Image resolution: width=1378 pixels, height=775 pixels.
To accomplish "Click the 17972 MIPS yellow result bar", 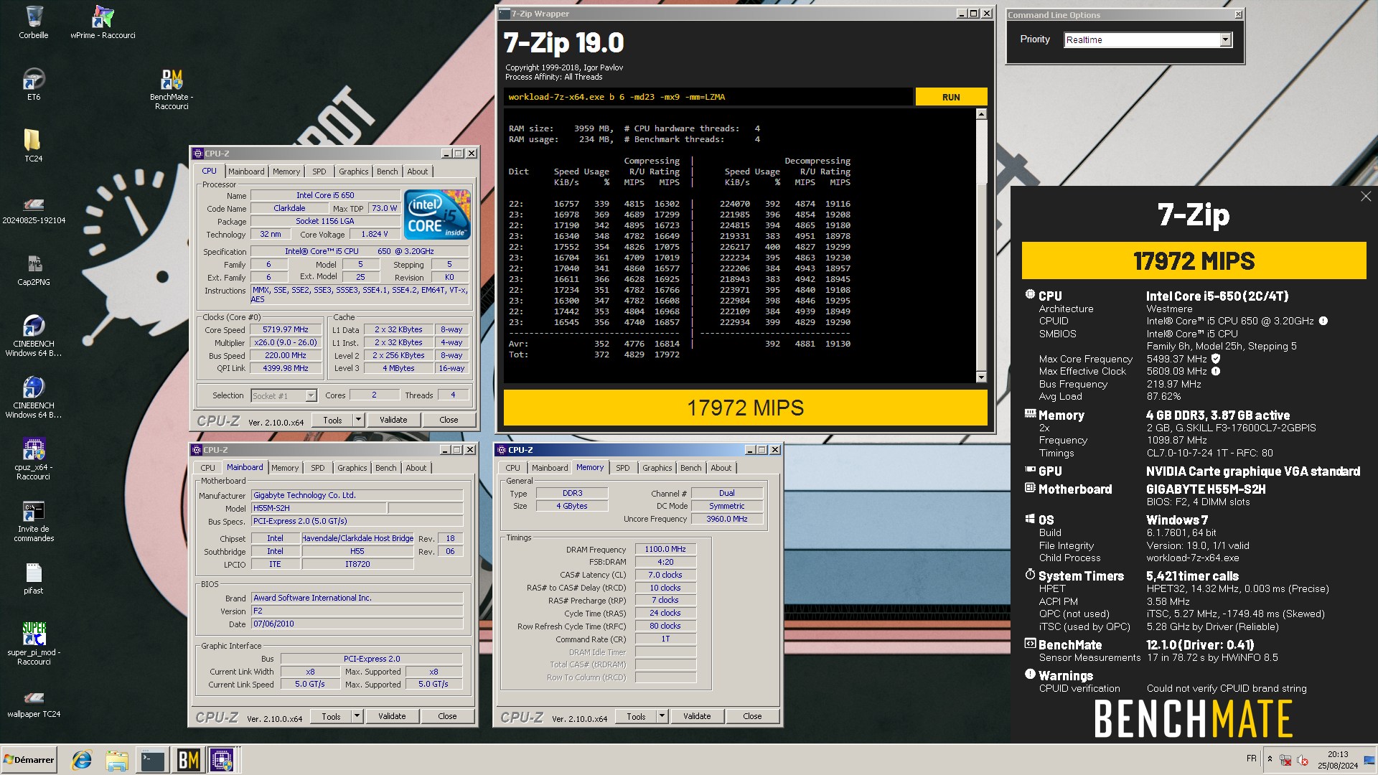I will pyautogui.click(x=745, y=408).
